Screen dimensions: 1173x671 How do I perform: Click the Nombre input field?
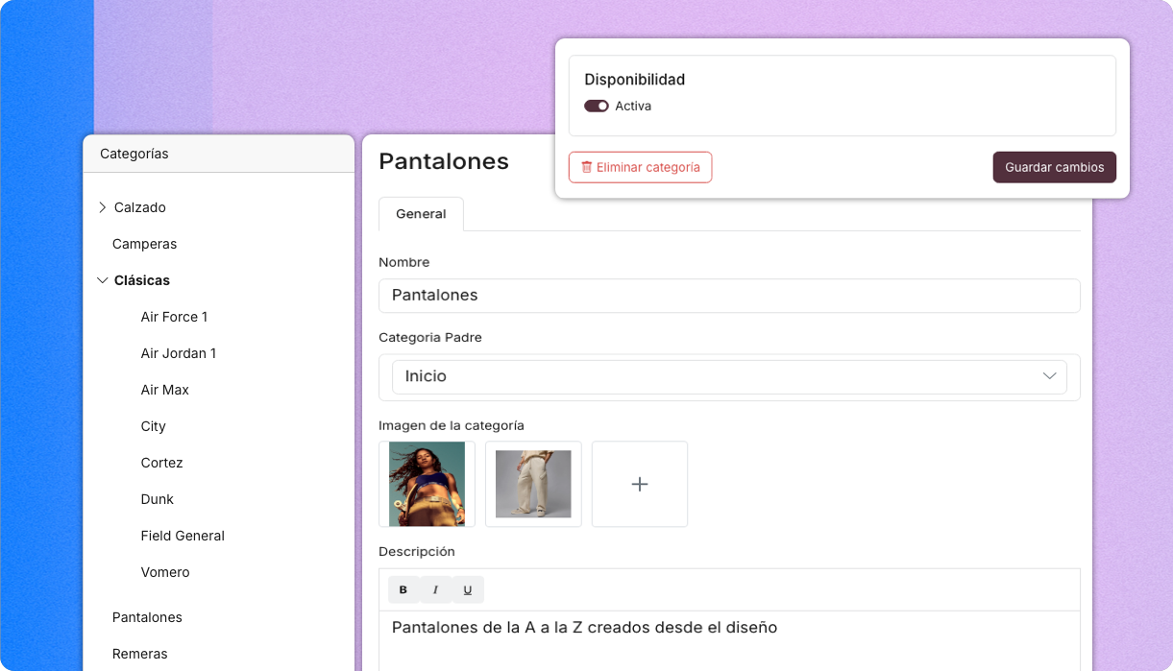(x=729, y=296)
